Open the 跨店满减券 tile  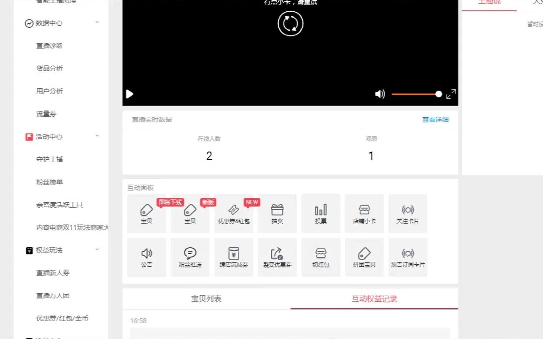tap(233, 257)
